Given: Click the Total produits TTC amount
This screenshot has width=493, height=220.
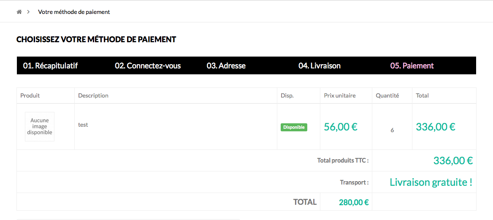Looking at the screenshot, I should 453,160.
